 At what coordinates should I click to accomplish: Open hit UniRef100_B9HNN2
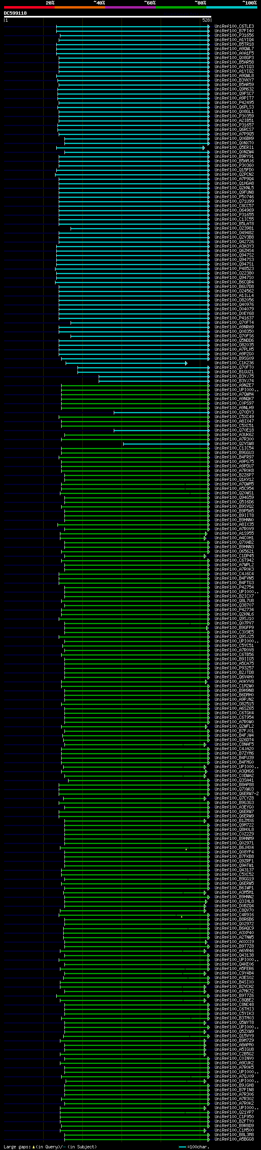click(x=234, y=897)
